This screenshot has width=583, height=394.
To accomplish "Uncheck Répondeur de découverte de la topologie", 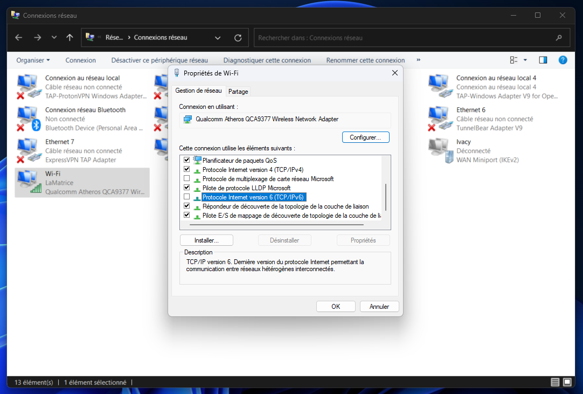I will click(186, 206).
